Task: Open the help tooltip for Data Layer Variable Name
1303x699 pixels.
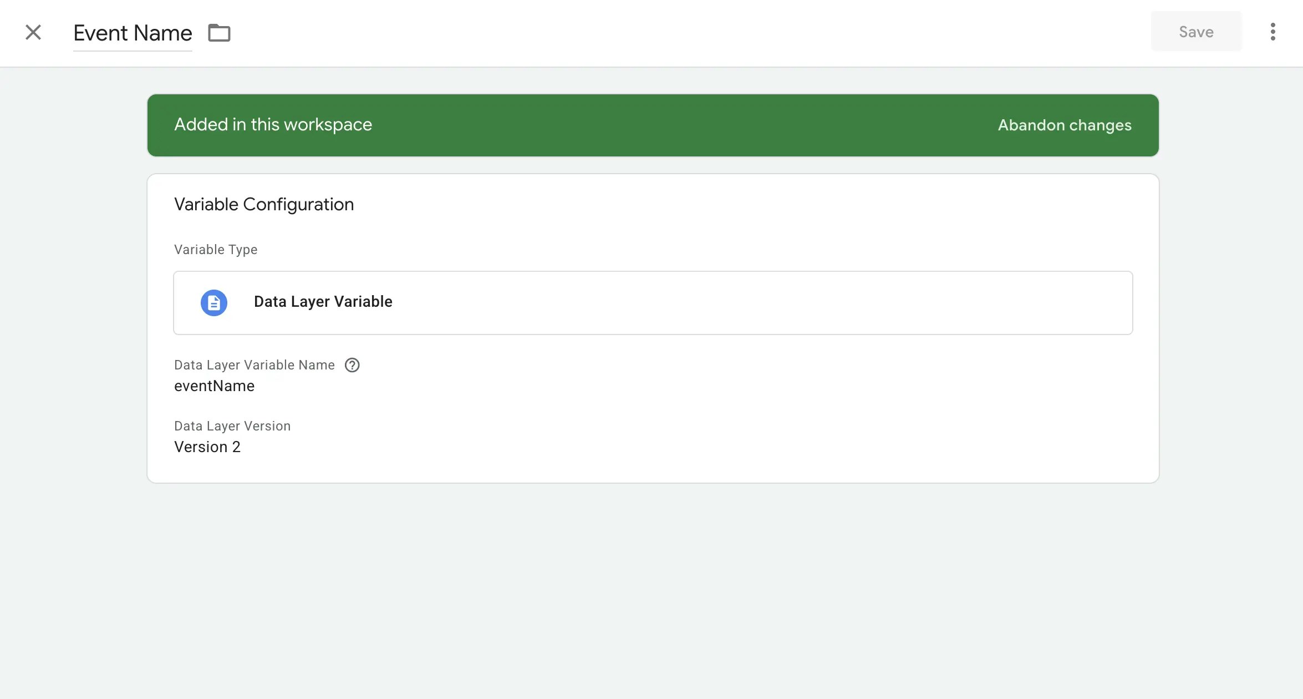Action: pos(353,364)
